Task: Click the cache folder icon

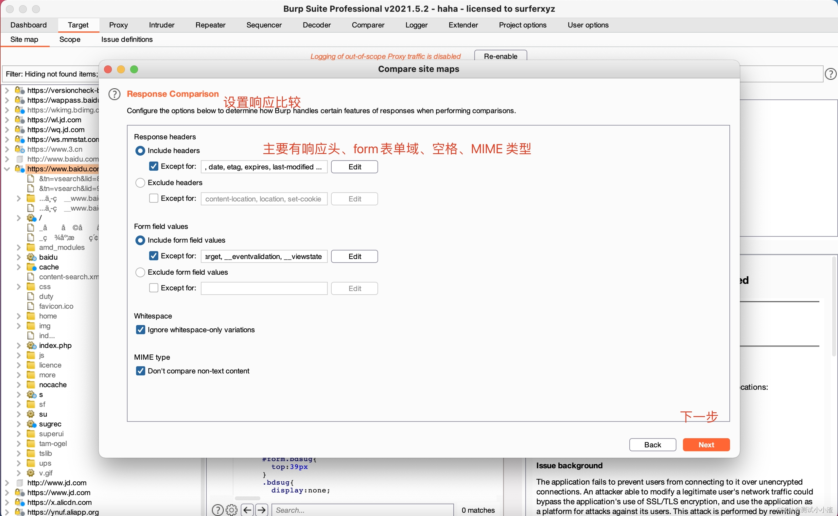Action: coord(31,267)
